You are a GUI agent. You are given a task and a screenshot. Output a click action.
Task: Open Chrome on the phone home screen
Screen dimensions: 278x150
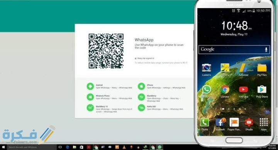point(225,89)
